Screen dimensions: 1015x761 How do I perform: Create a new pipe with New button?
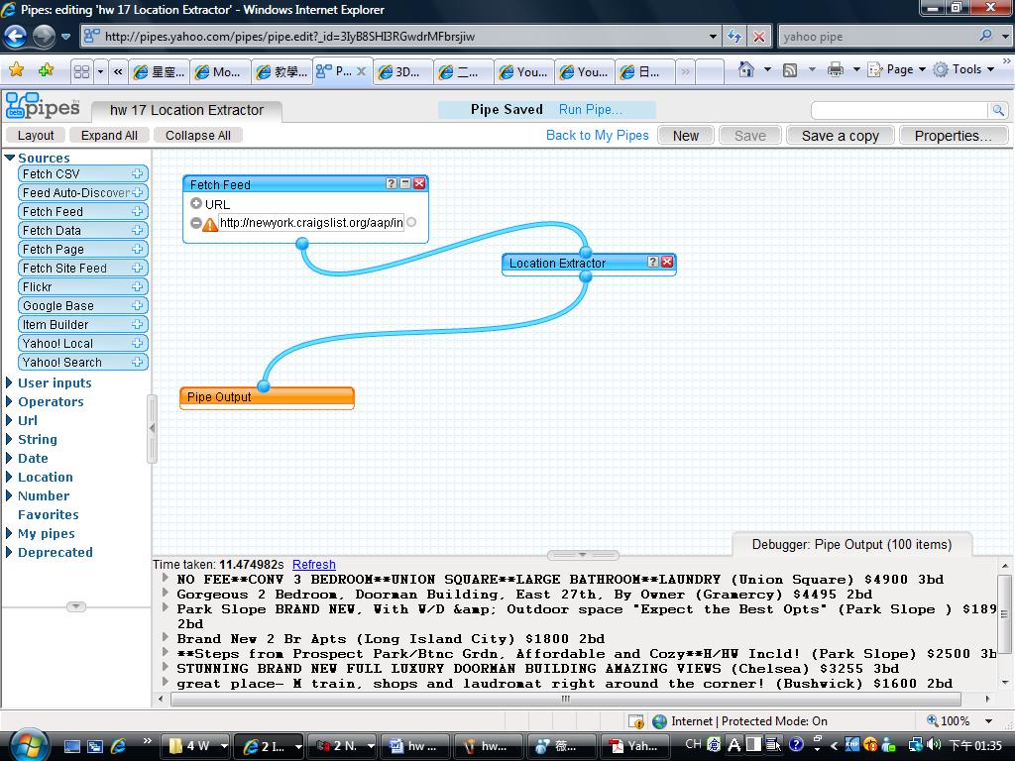click(686, 136)
